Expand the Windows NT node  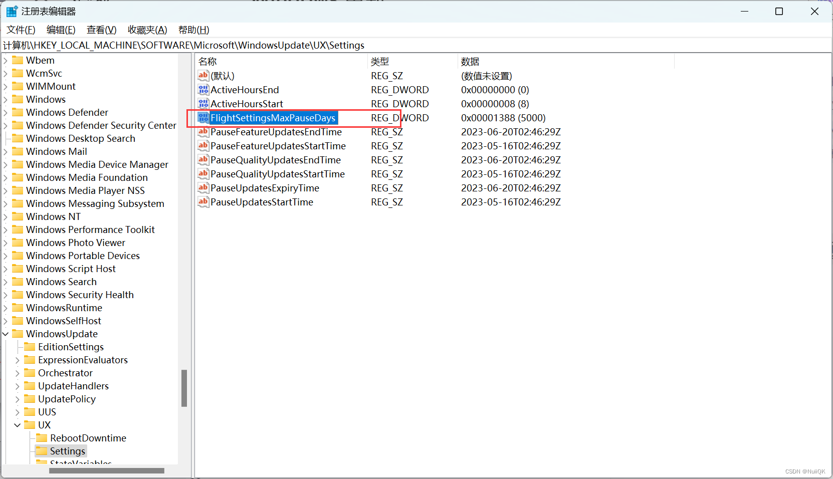coord(6,216)
